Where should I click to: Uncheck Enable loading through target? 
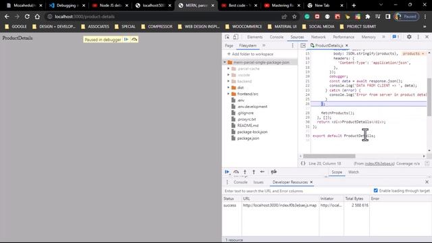375,190
